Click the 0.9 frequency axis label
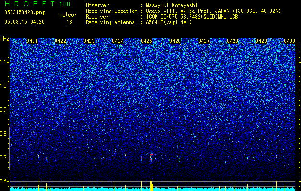This screenshot has width=301, height=191. [x=4, y=110]
